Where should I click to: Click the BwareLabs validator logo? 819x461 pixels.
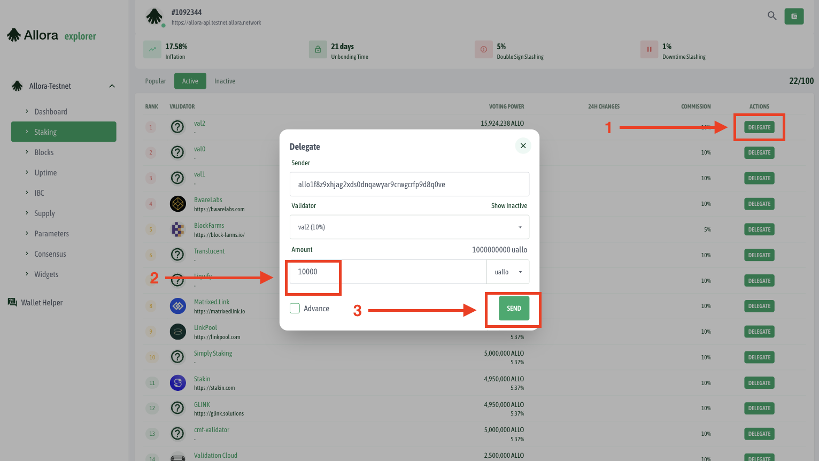pyautogui.click(x=177, y=204)
